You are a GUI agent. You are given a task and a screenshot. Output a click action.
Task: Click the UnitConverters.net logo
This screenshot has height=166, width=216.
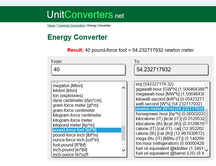point(85,15)
